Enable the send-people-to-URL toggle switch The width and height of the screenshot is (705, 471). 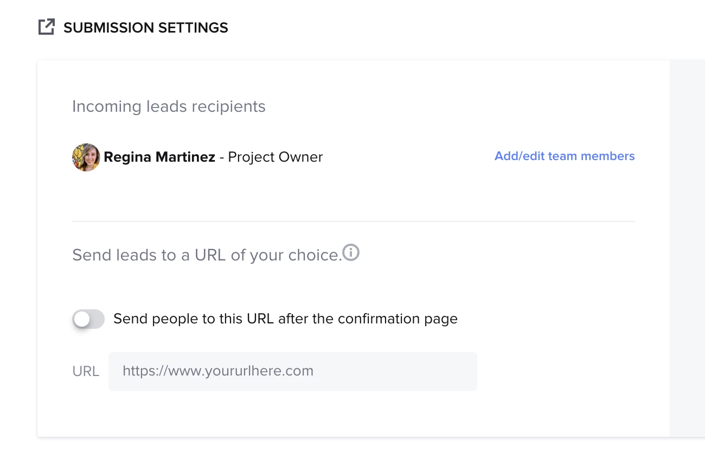(x=88, y=319)
